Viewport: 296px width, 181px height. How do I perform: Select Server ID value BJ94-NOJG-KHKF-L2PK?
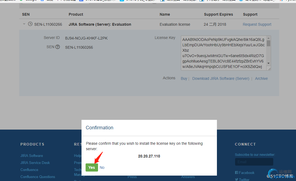click(x=86, y=38)
